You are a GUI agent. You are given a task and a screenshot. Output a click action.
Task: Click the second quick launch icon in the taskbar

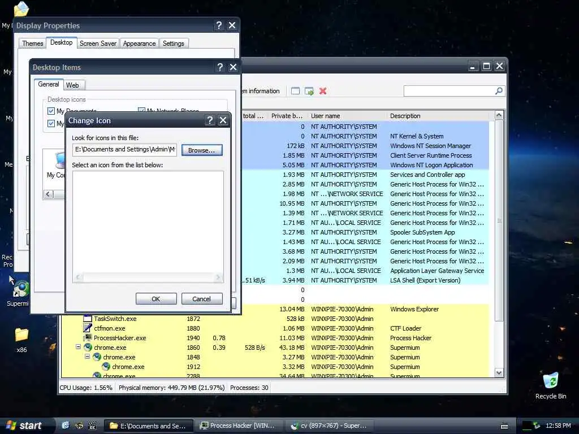coord(79,426)
